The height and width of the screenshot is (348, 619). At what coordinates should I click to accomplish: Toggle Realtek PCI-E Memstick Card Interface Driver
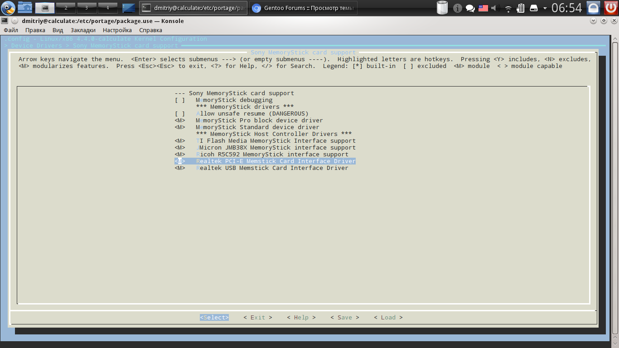pyautogui.click(x=265, y=161)
